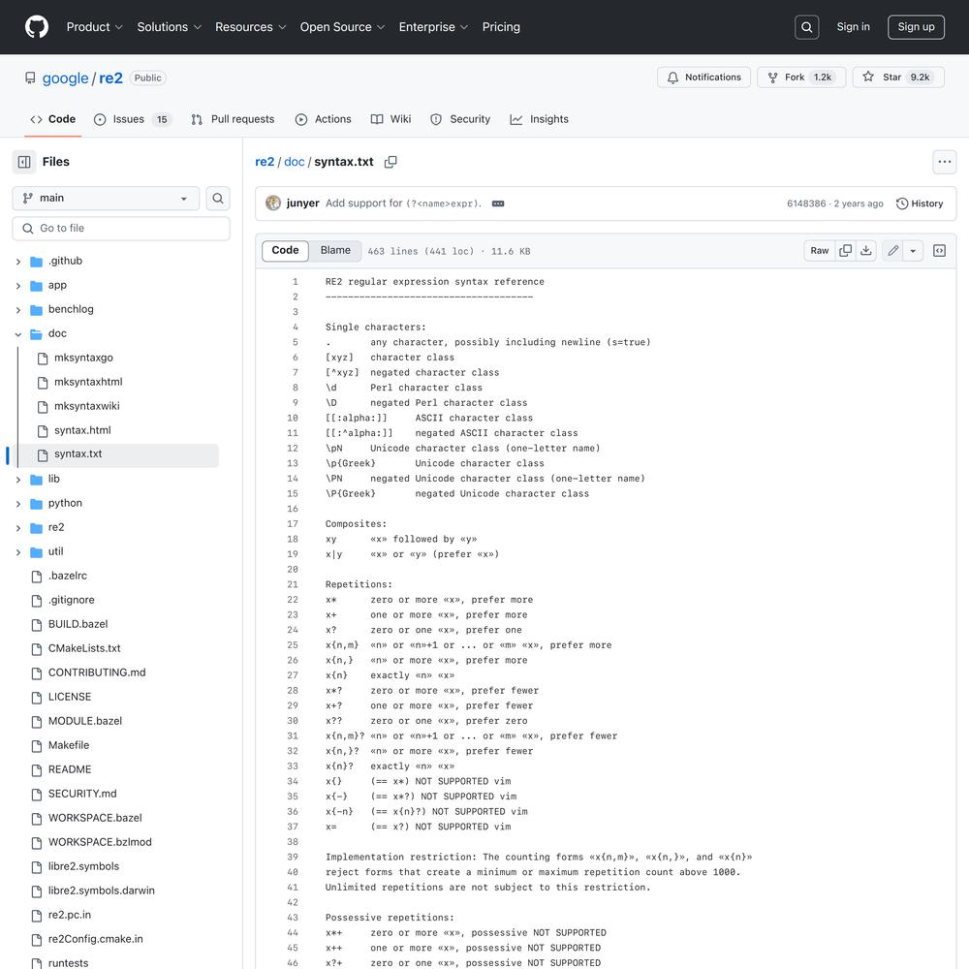
Task: Open the Enterprise menu dropdown
Action: coord(433,27)
